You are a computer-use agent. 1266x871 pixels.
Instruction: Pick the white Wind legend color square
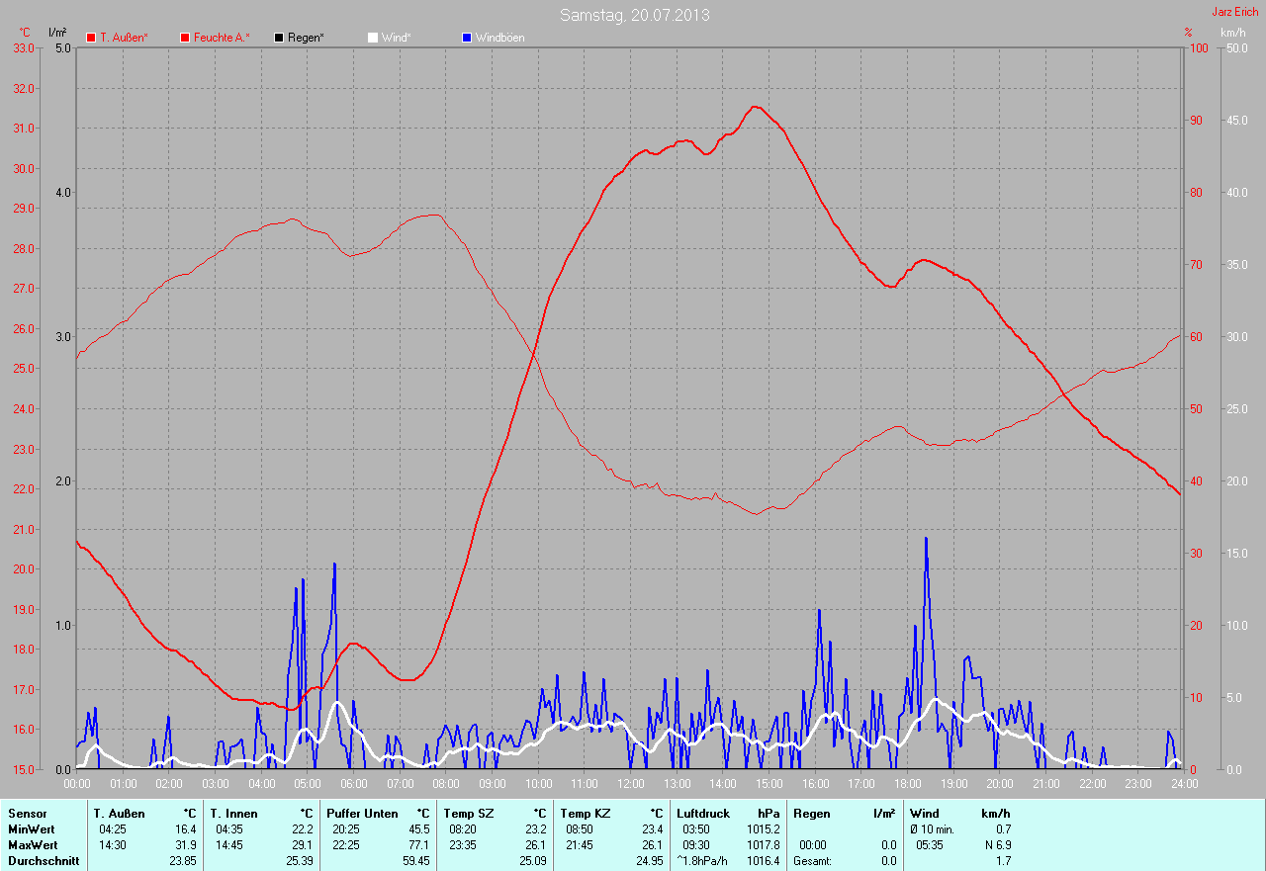(x=373, y=38)
